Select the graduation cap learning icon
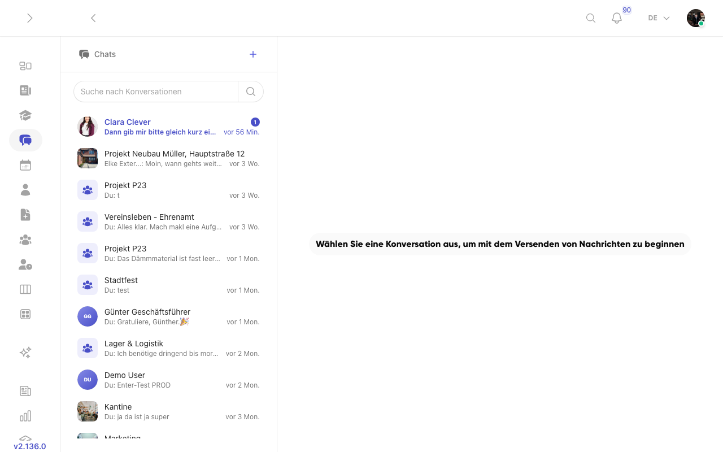Image resolution: width=723 pixels, height=452 pixels. (x=25, y=115)
